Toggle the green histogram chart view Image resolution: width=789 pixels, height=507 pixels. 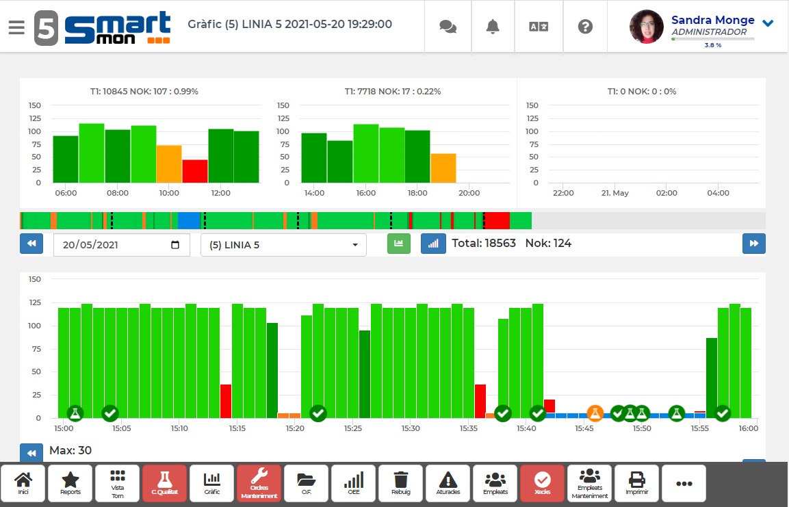point(399,244)
